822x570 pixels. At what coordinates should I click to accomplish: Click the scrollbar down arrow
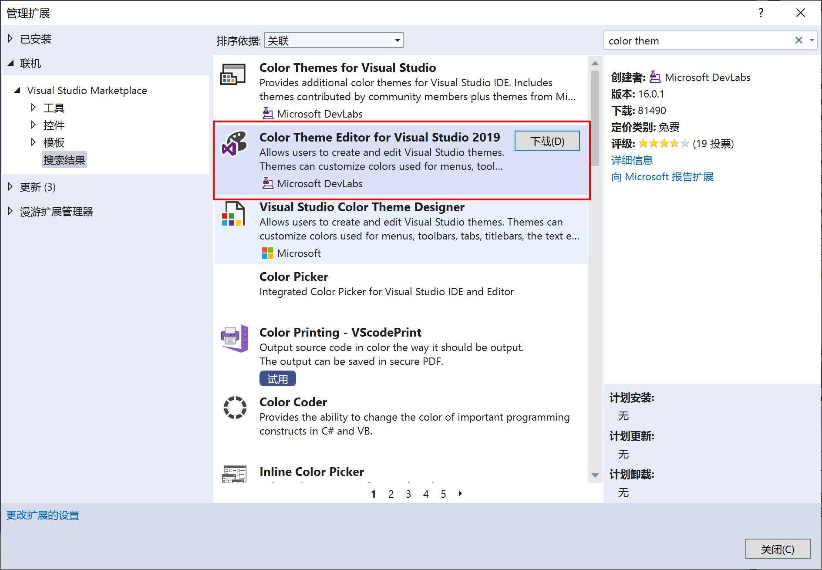click(x=595, y=475)
